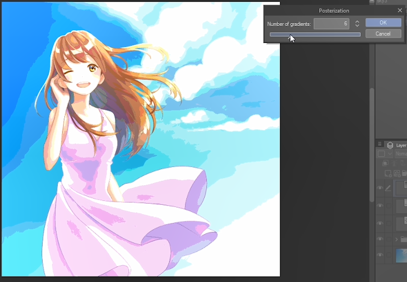
Task: Decrease number of gradients with the down arrow
Action: click(357, 26)
